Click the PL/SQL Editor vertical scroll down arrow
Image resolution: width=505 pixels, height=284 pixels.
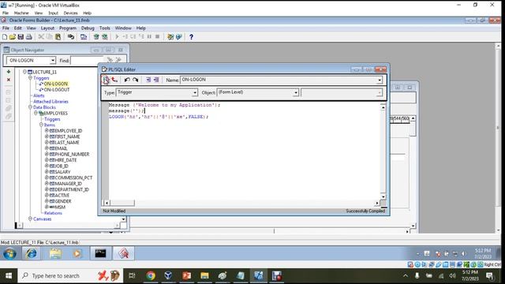[383, 196]
